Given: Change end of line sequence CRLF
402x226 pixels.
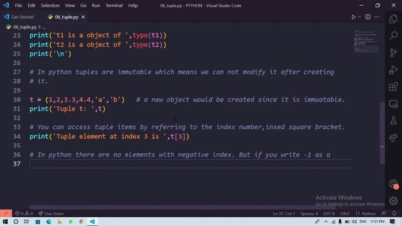Looking at the screenshot, I should tap(345, 213).
